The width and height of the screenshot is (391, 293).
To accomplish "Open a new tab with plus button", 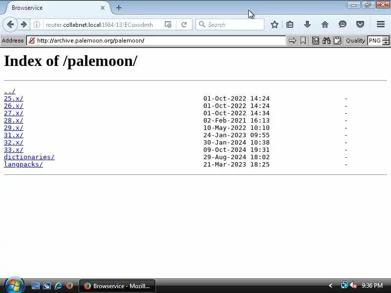I will click(119, 8).
